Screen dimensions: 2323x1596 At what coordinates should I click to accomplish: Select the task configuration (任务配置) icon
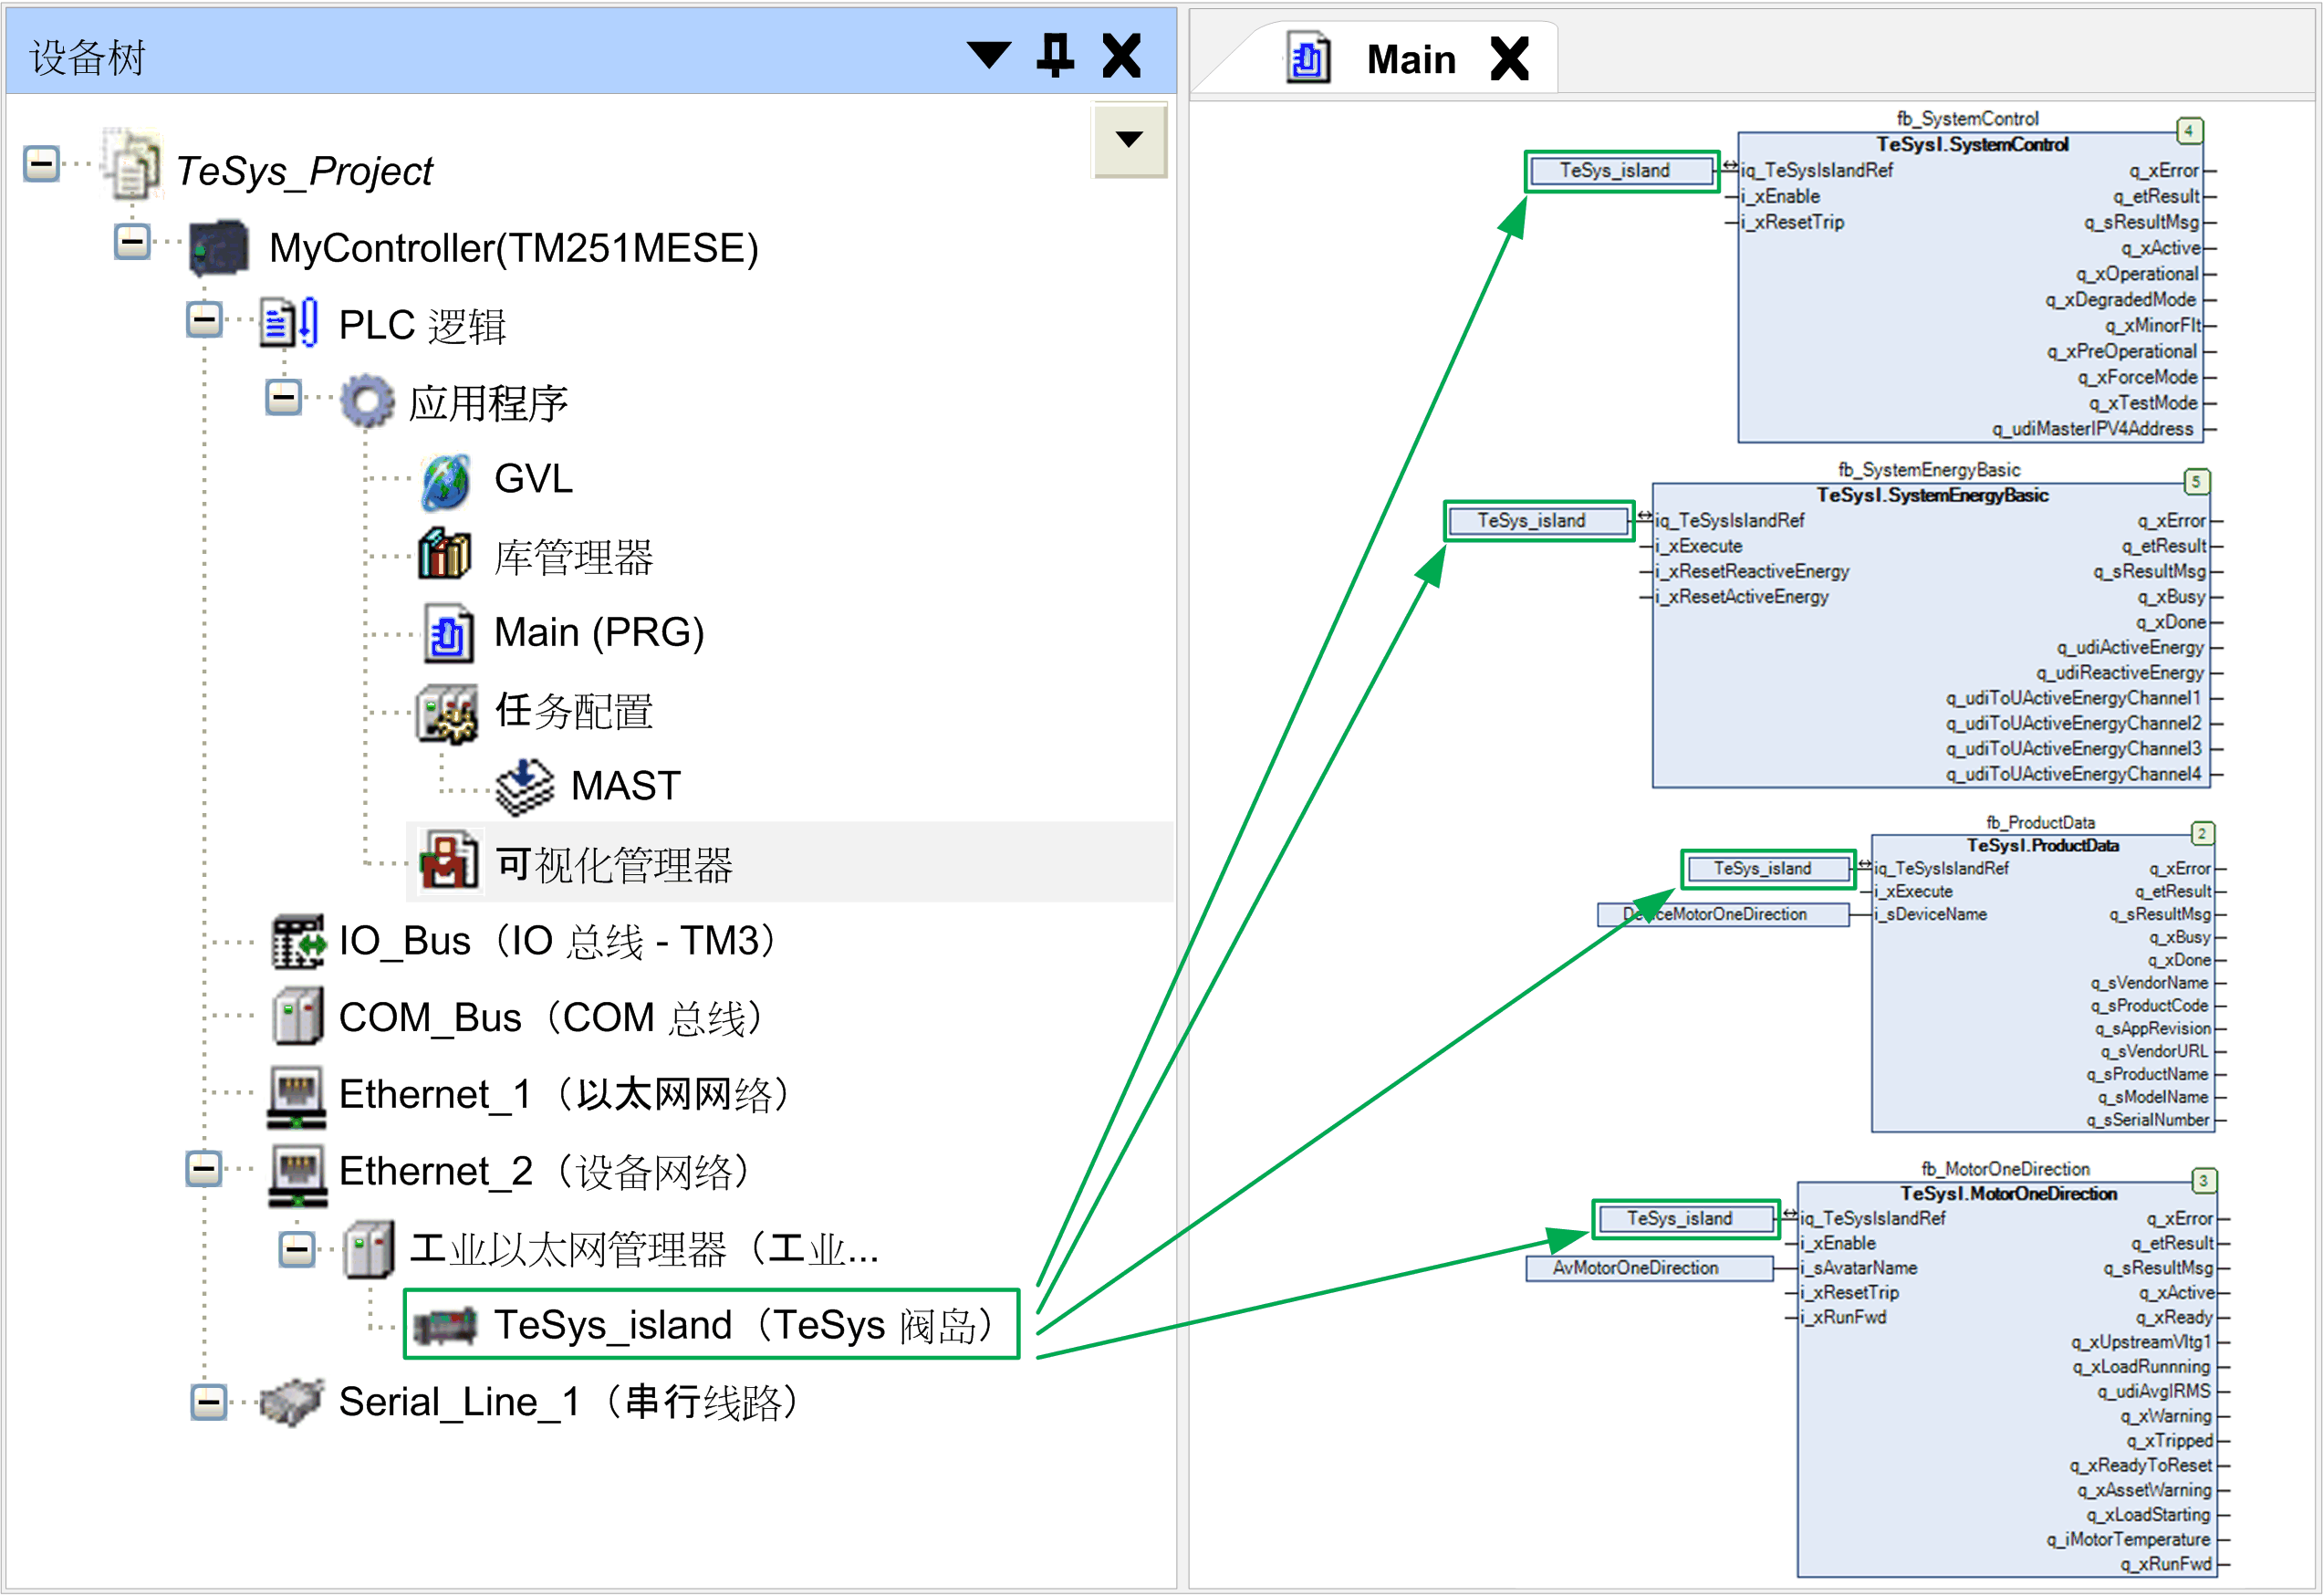pyautogui.click(x=447, y=713)
